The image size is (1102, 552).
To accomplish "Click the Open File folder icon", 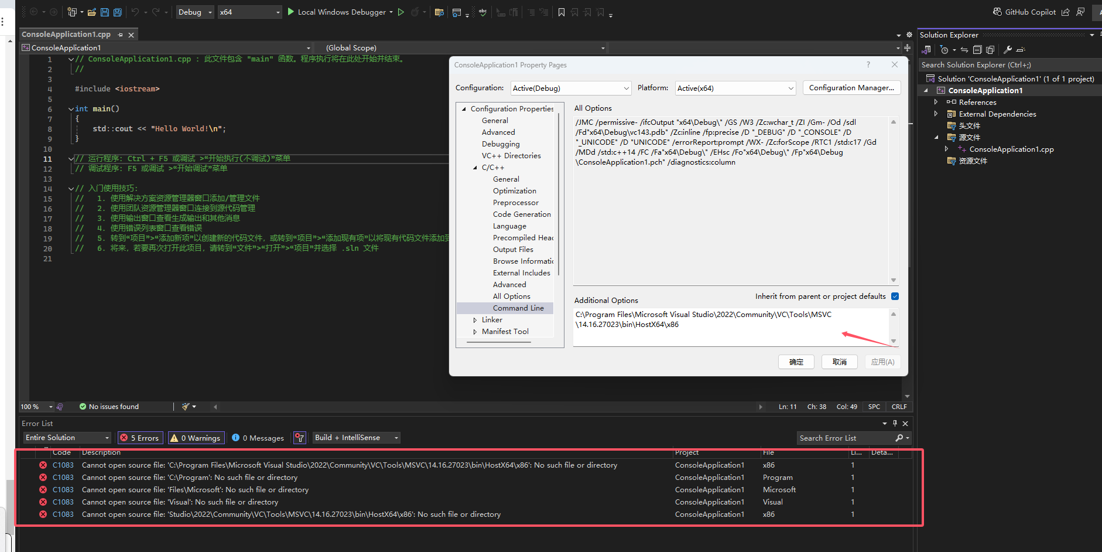I will click(x=92, y=12).
